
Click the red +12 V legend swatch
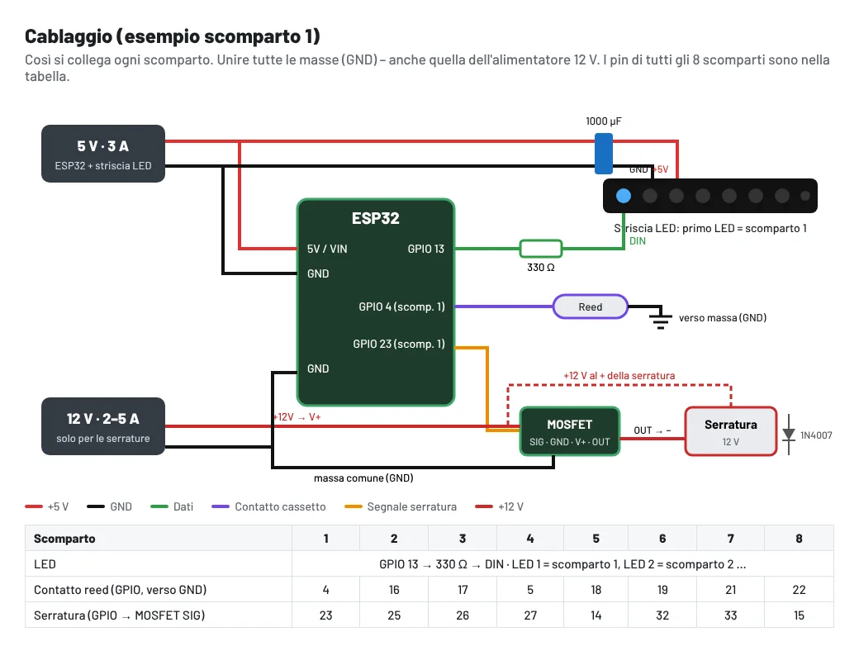pos(484,507)
